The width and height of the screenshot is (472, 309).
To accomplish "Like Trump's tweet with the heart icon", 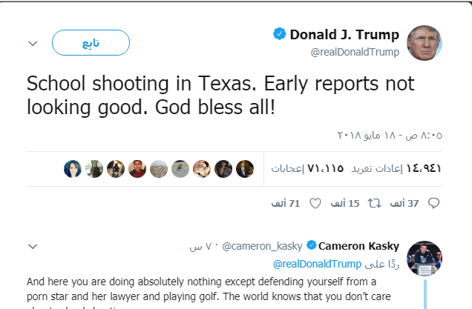I will [x=314, y=202].
